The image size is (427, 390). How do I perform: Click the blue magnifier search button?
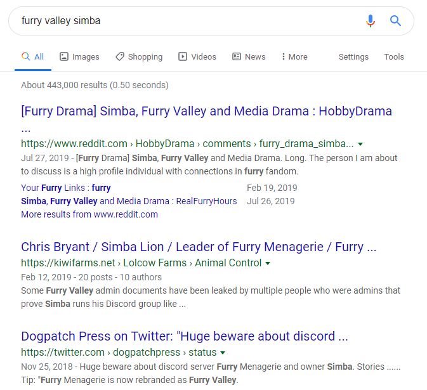(x=395, y=21)
